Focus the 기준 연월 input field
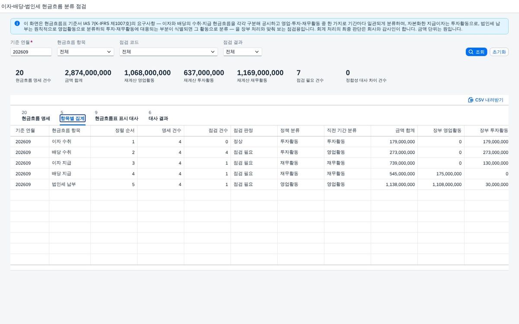 31,52
